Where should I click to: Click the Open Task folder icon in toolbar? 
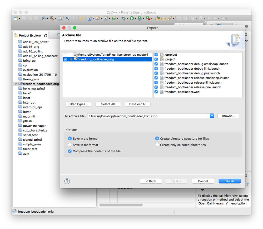point(163,18)
